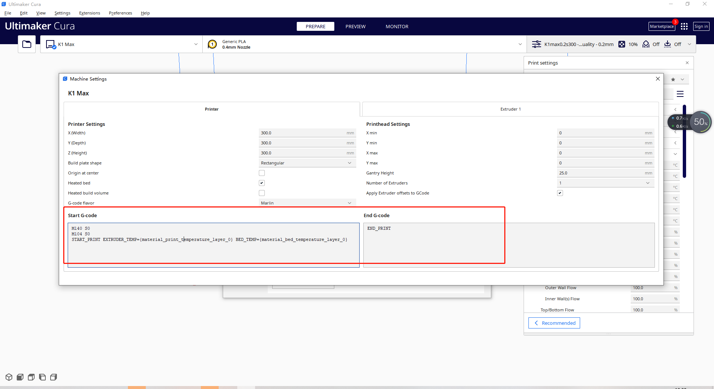Click the Z (Height) input field

tap(307, 153)
